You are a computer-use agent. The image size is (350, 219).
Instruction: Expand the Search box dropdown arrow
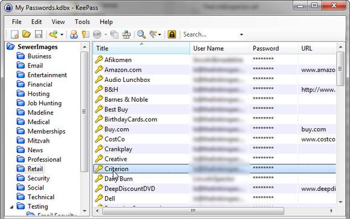(x=241, y=35)
